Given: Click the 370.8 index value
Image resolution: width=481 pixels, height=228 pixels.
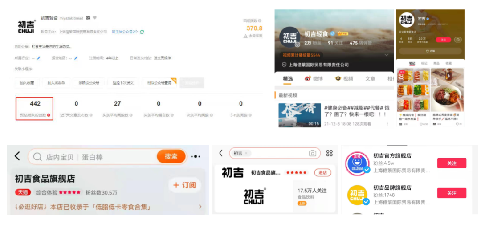Looking at the screenshot, I should 255,28.
